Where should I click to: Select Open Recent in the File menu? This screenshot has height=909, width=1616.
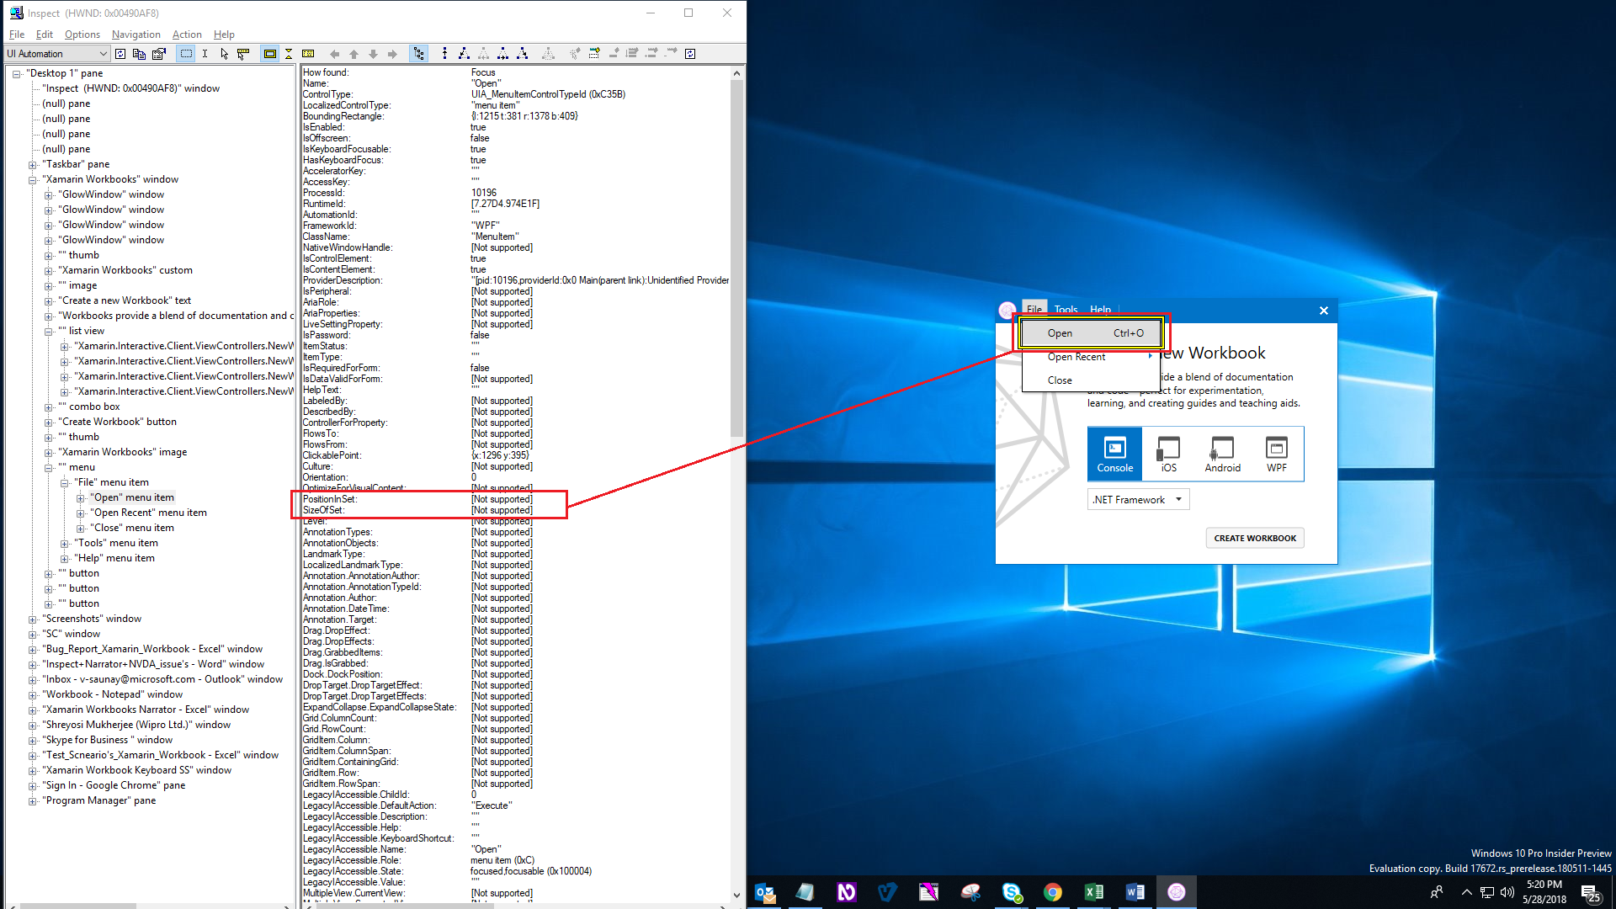[1077, 356]
